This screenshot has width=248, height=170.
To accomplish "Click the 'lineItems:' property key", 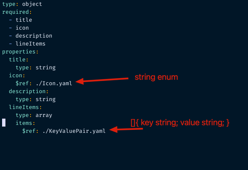I will (26, 107).
